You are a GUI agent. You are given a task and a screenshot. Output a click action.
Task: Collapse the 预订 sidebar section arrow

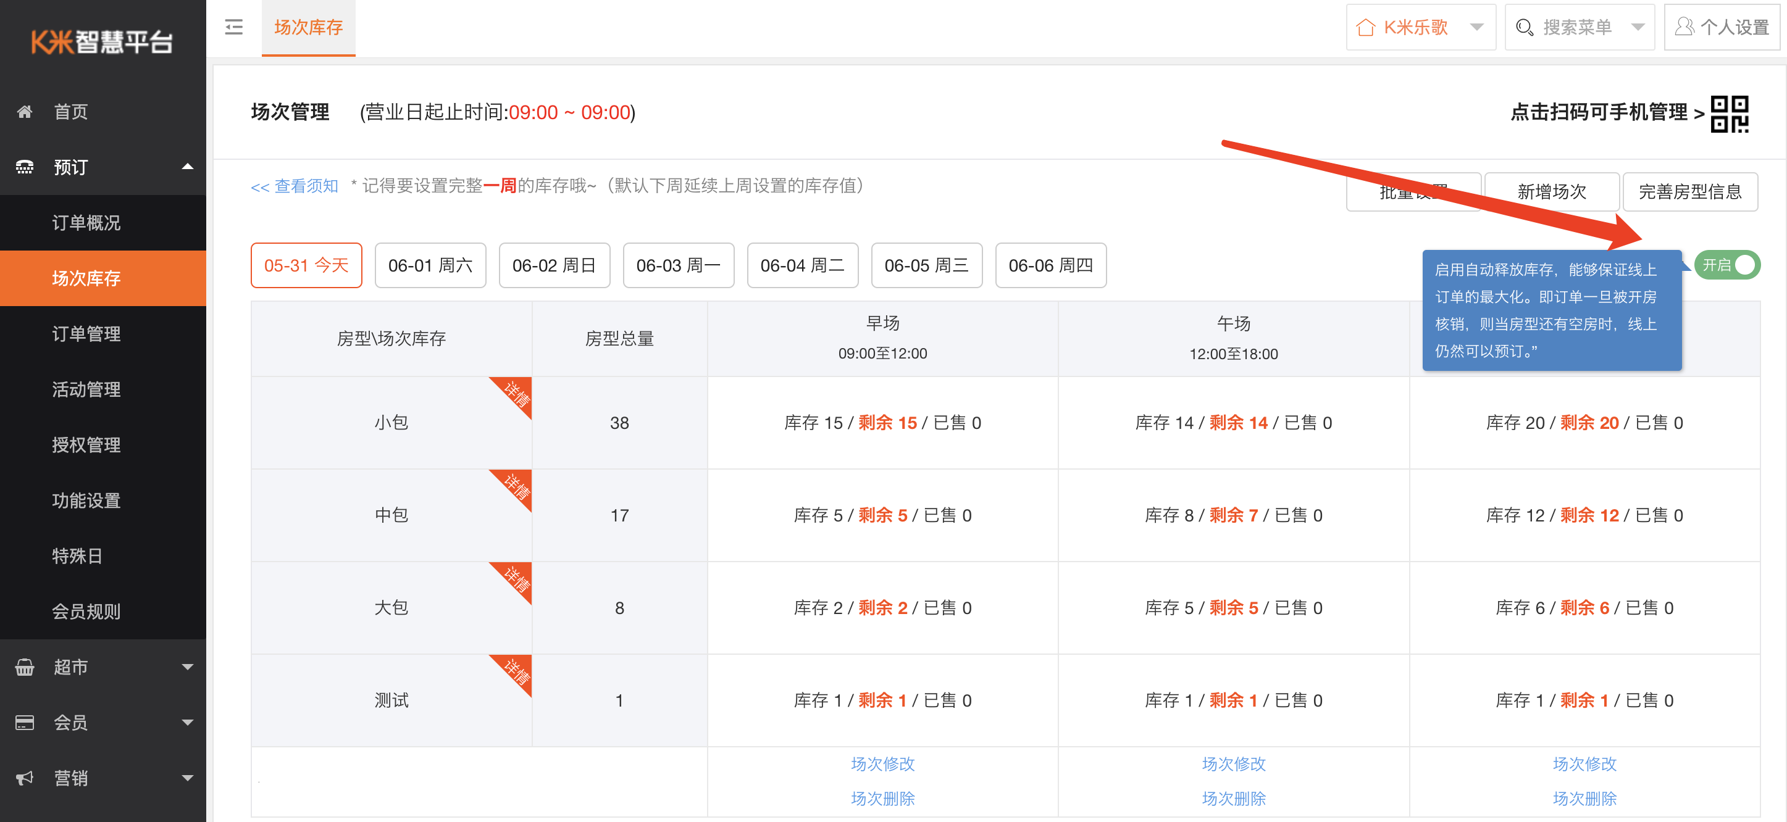pyautogui.click(x=187, y=167)
